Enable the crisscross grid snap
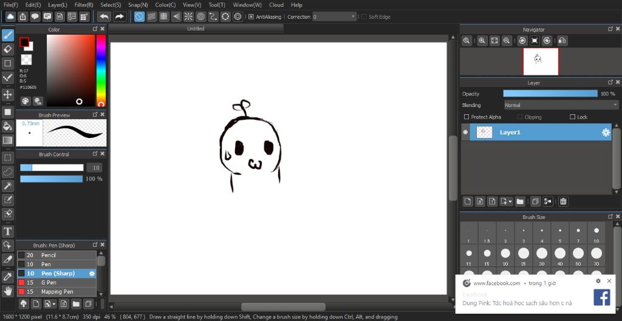This screenshot has width=622, height=321. click(164, 16)
